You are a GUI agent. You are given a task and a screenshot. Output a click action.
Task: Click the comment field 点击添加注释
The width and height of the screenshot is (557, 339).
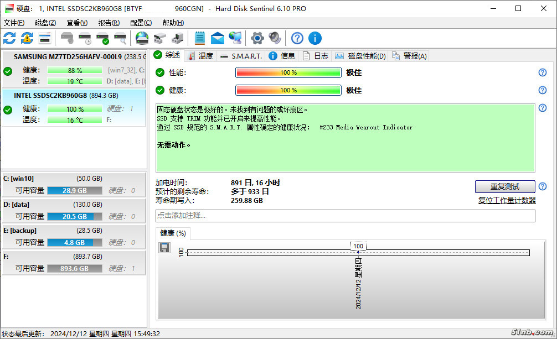[x=345, y=216]
